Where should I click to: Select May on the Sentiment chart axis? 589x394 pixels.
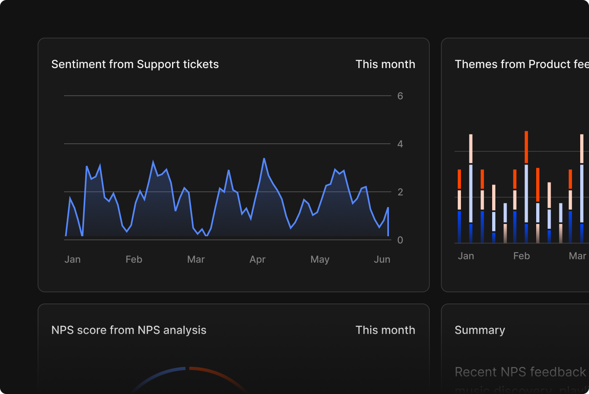[x=320, y=259]
